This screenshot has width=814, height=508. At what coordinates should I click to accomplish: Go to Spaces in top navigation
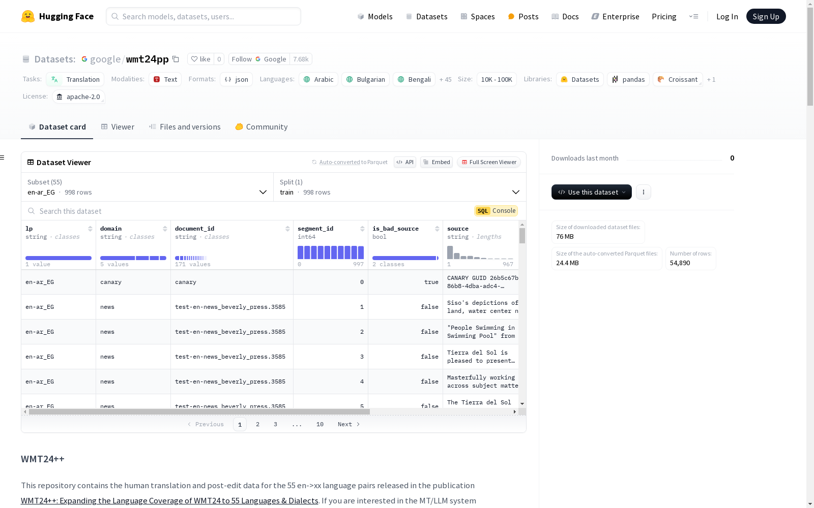478,16
